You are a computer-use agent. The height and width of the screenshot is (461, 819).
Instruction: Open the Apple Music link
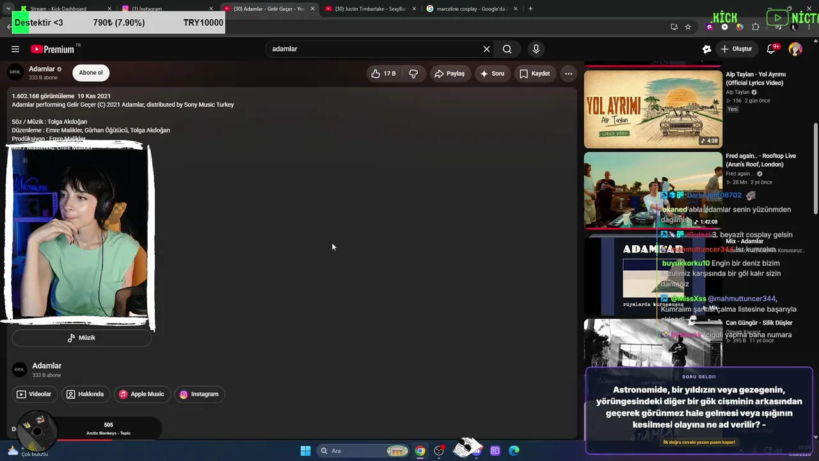[141, 394]
